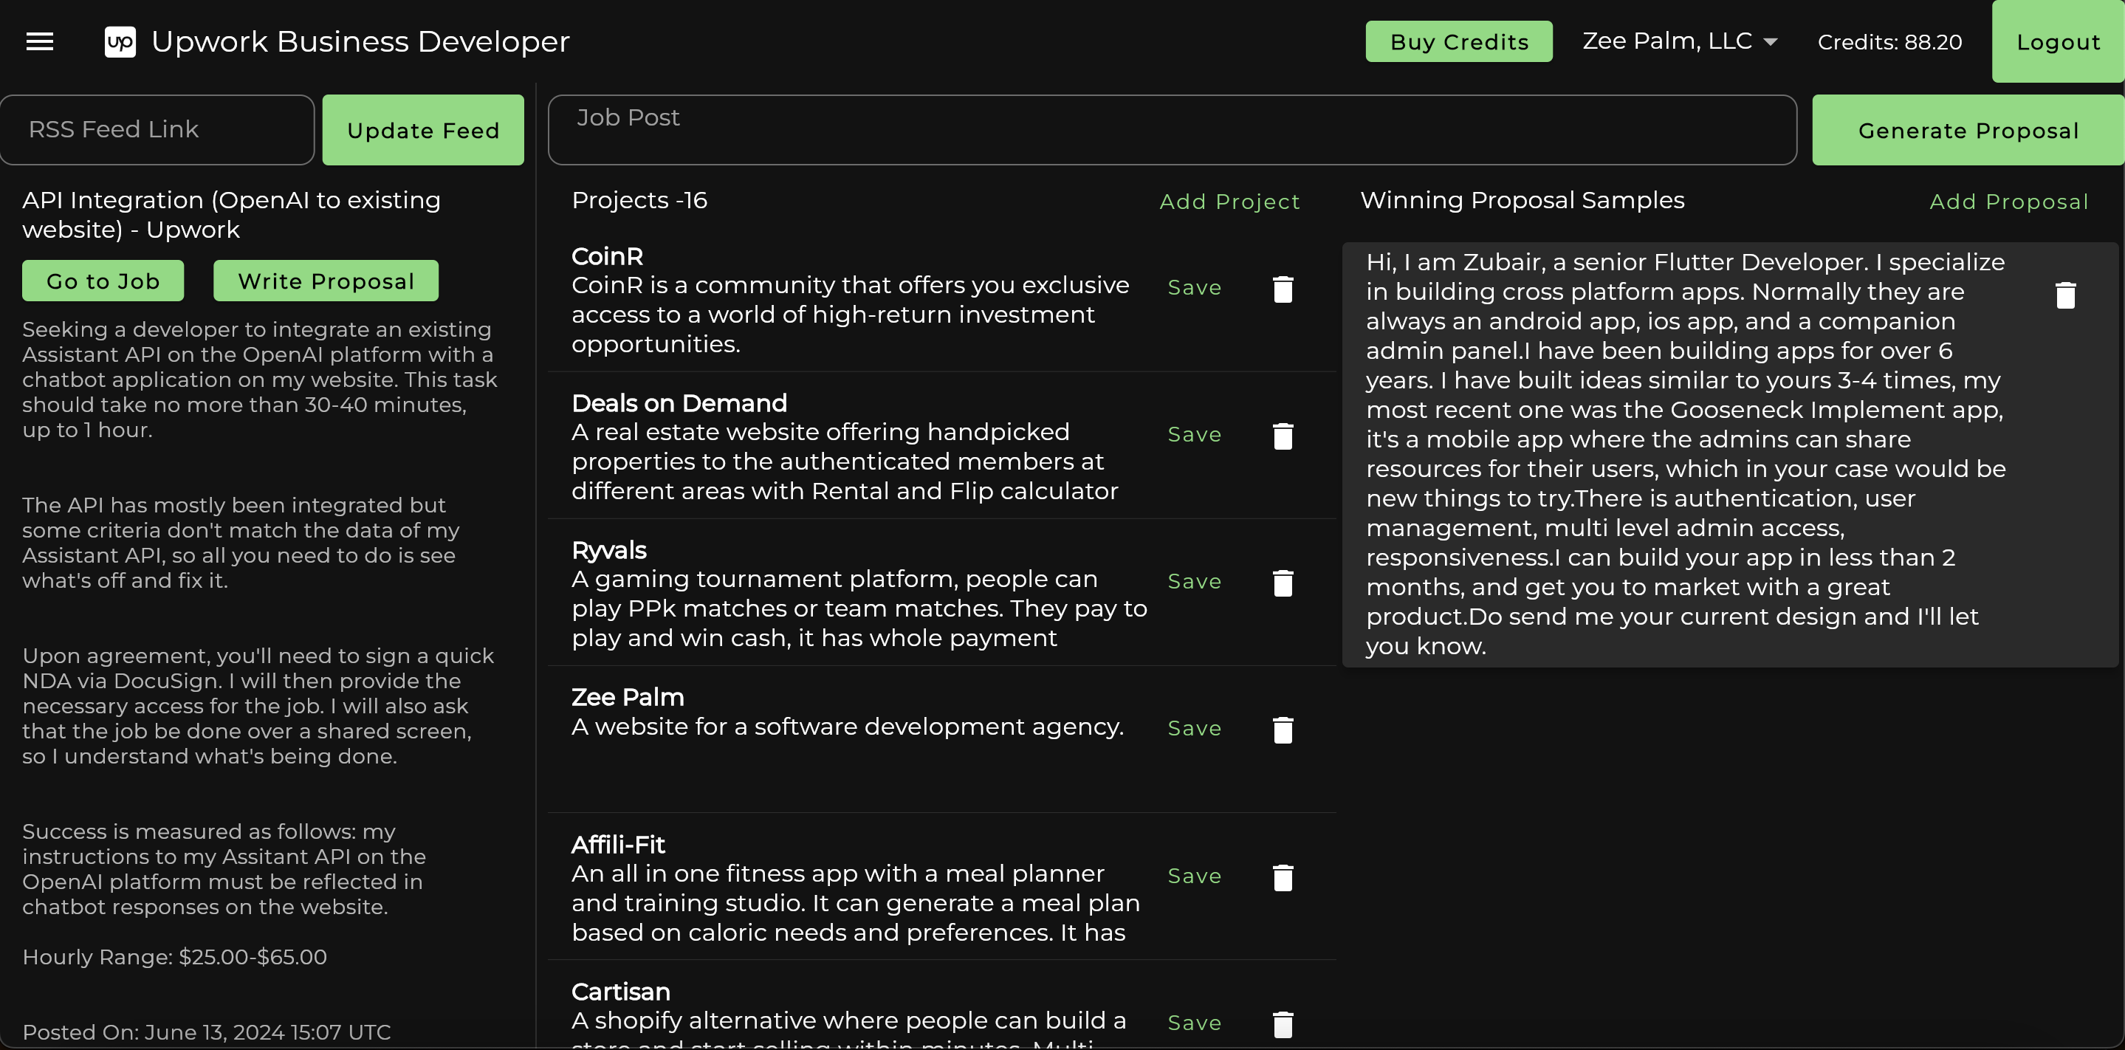Click the Projects -16 heading

click(639, 200)
